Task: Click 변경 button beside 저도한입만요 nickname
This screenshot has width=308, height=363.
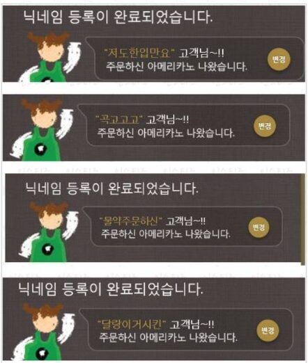Action: point(279,60)
